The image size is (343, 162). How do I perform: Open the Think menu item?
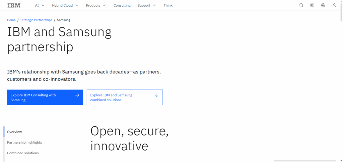(x=168, y=5)
